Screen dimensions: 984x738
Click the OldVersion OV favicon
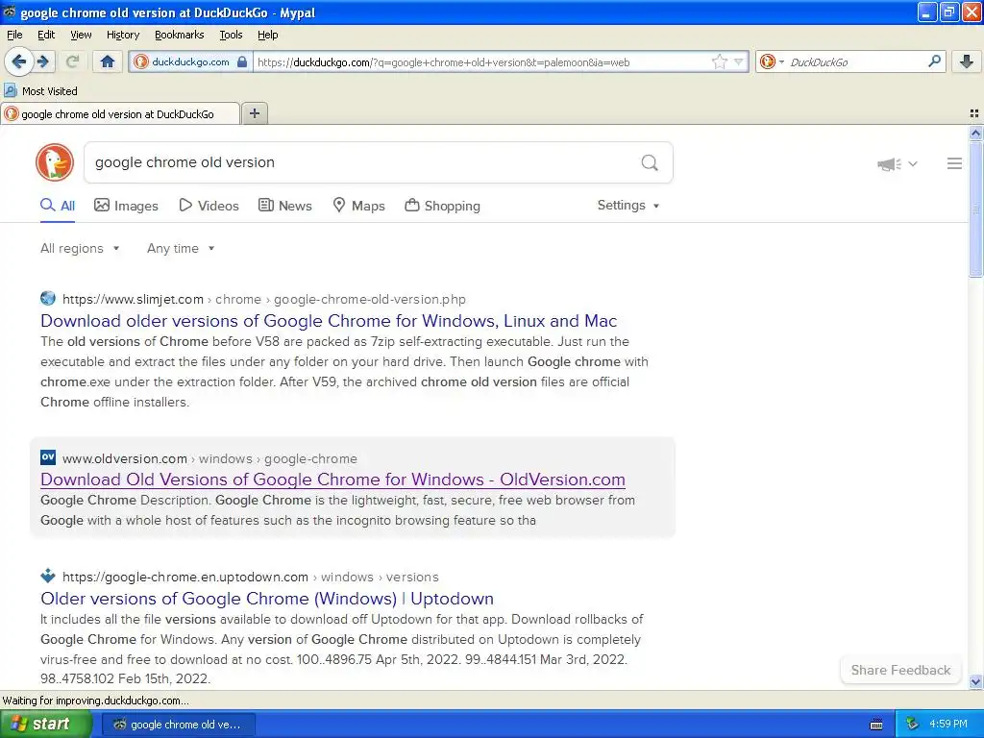(48, 457)
